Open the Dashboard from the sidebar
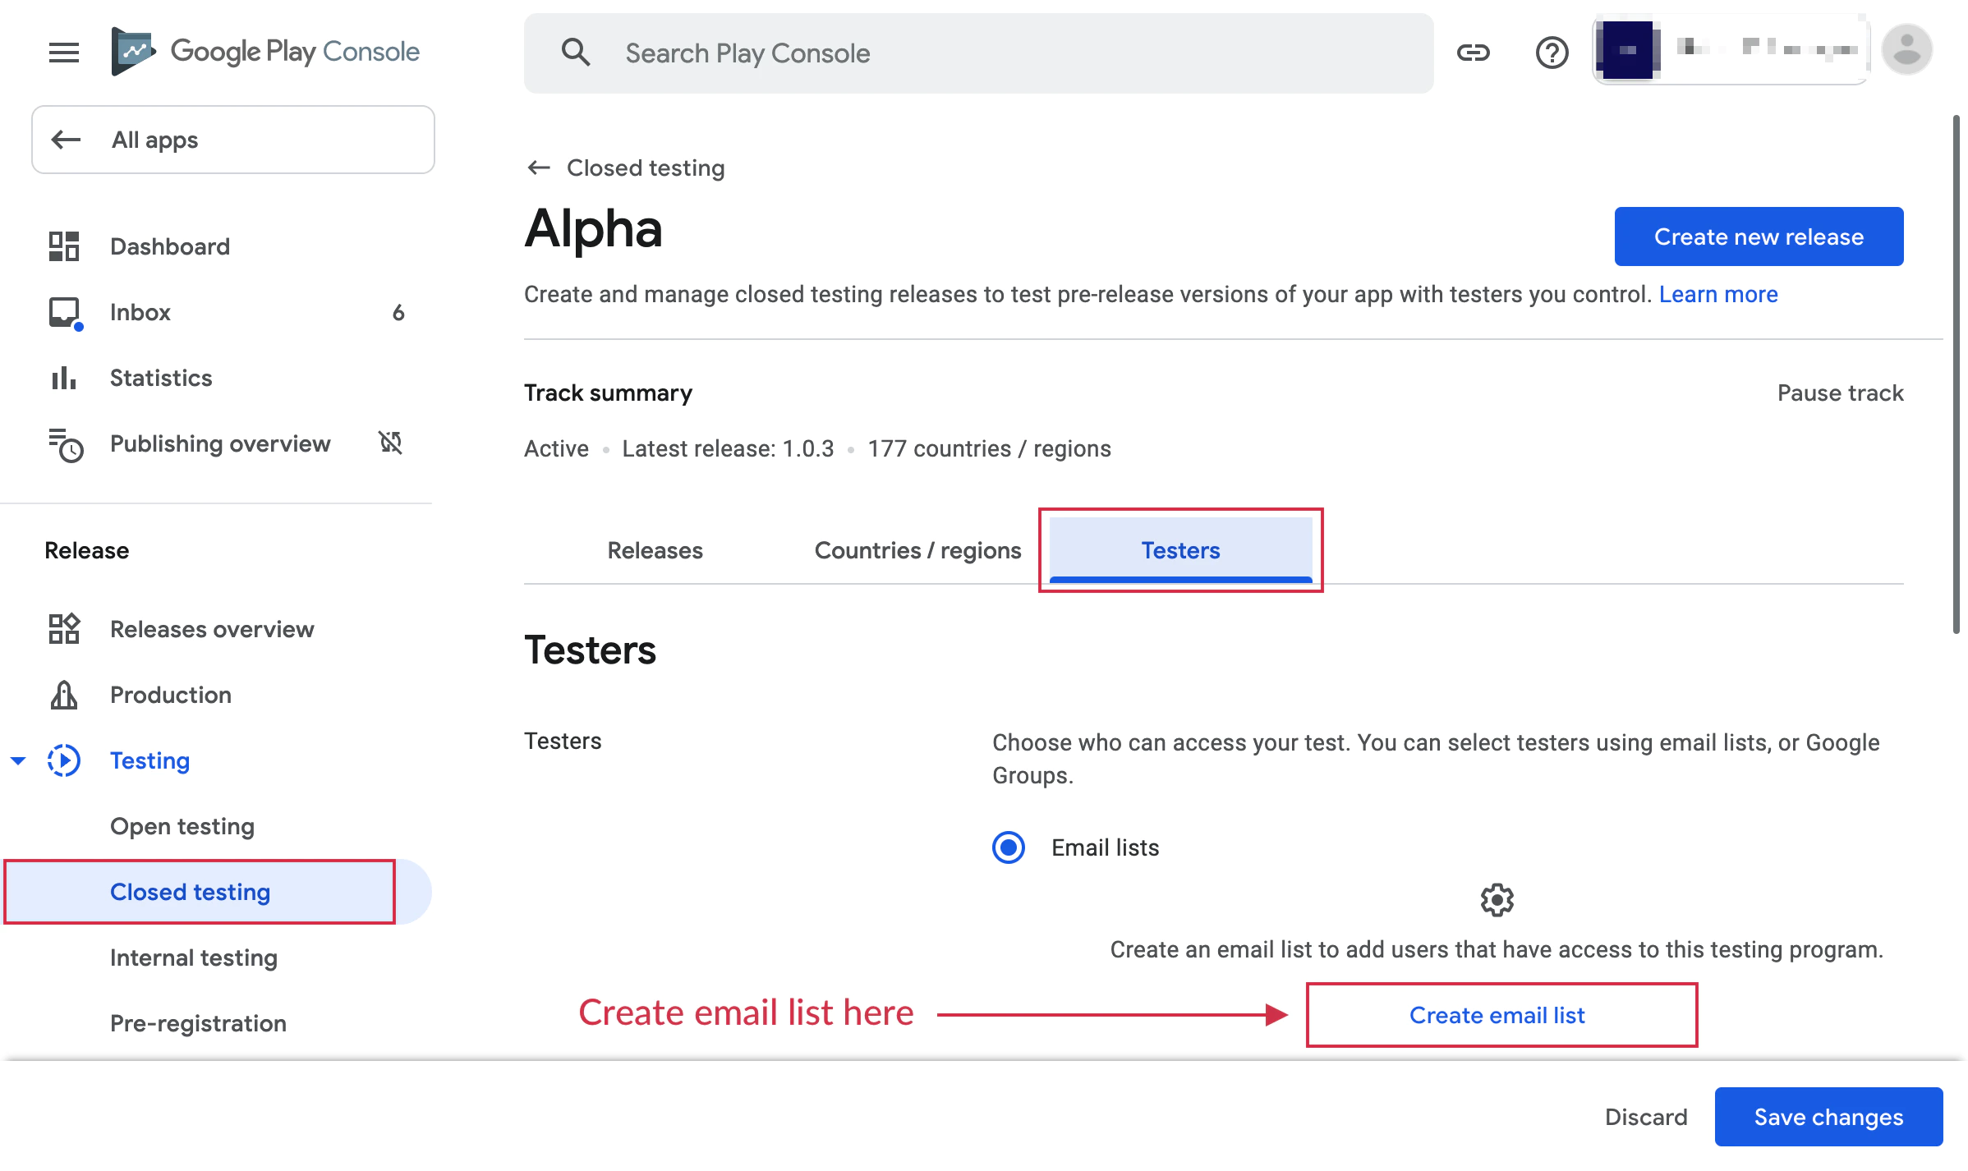 (170, 246)
